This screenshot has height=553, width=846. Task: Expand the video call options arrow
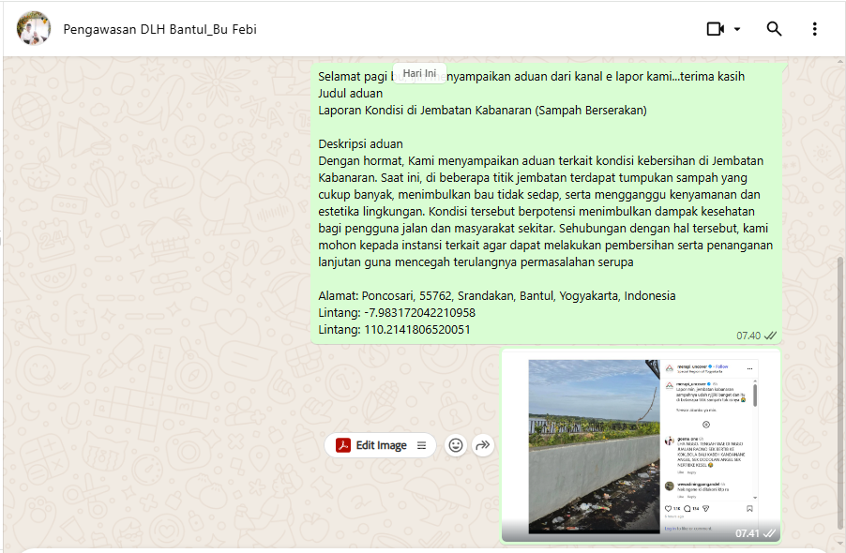pyautogui.click(x=737, y=29)
